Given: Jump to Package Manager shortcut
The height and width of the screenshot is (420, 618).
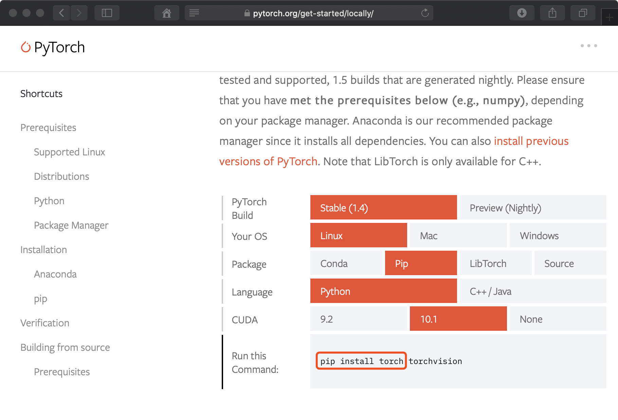Looking at the screenshot, I should [71, 225].
